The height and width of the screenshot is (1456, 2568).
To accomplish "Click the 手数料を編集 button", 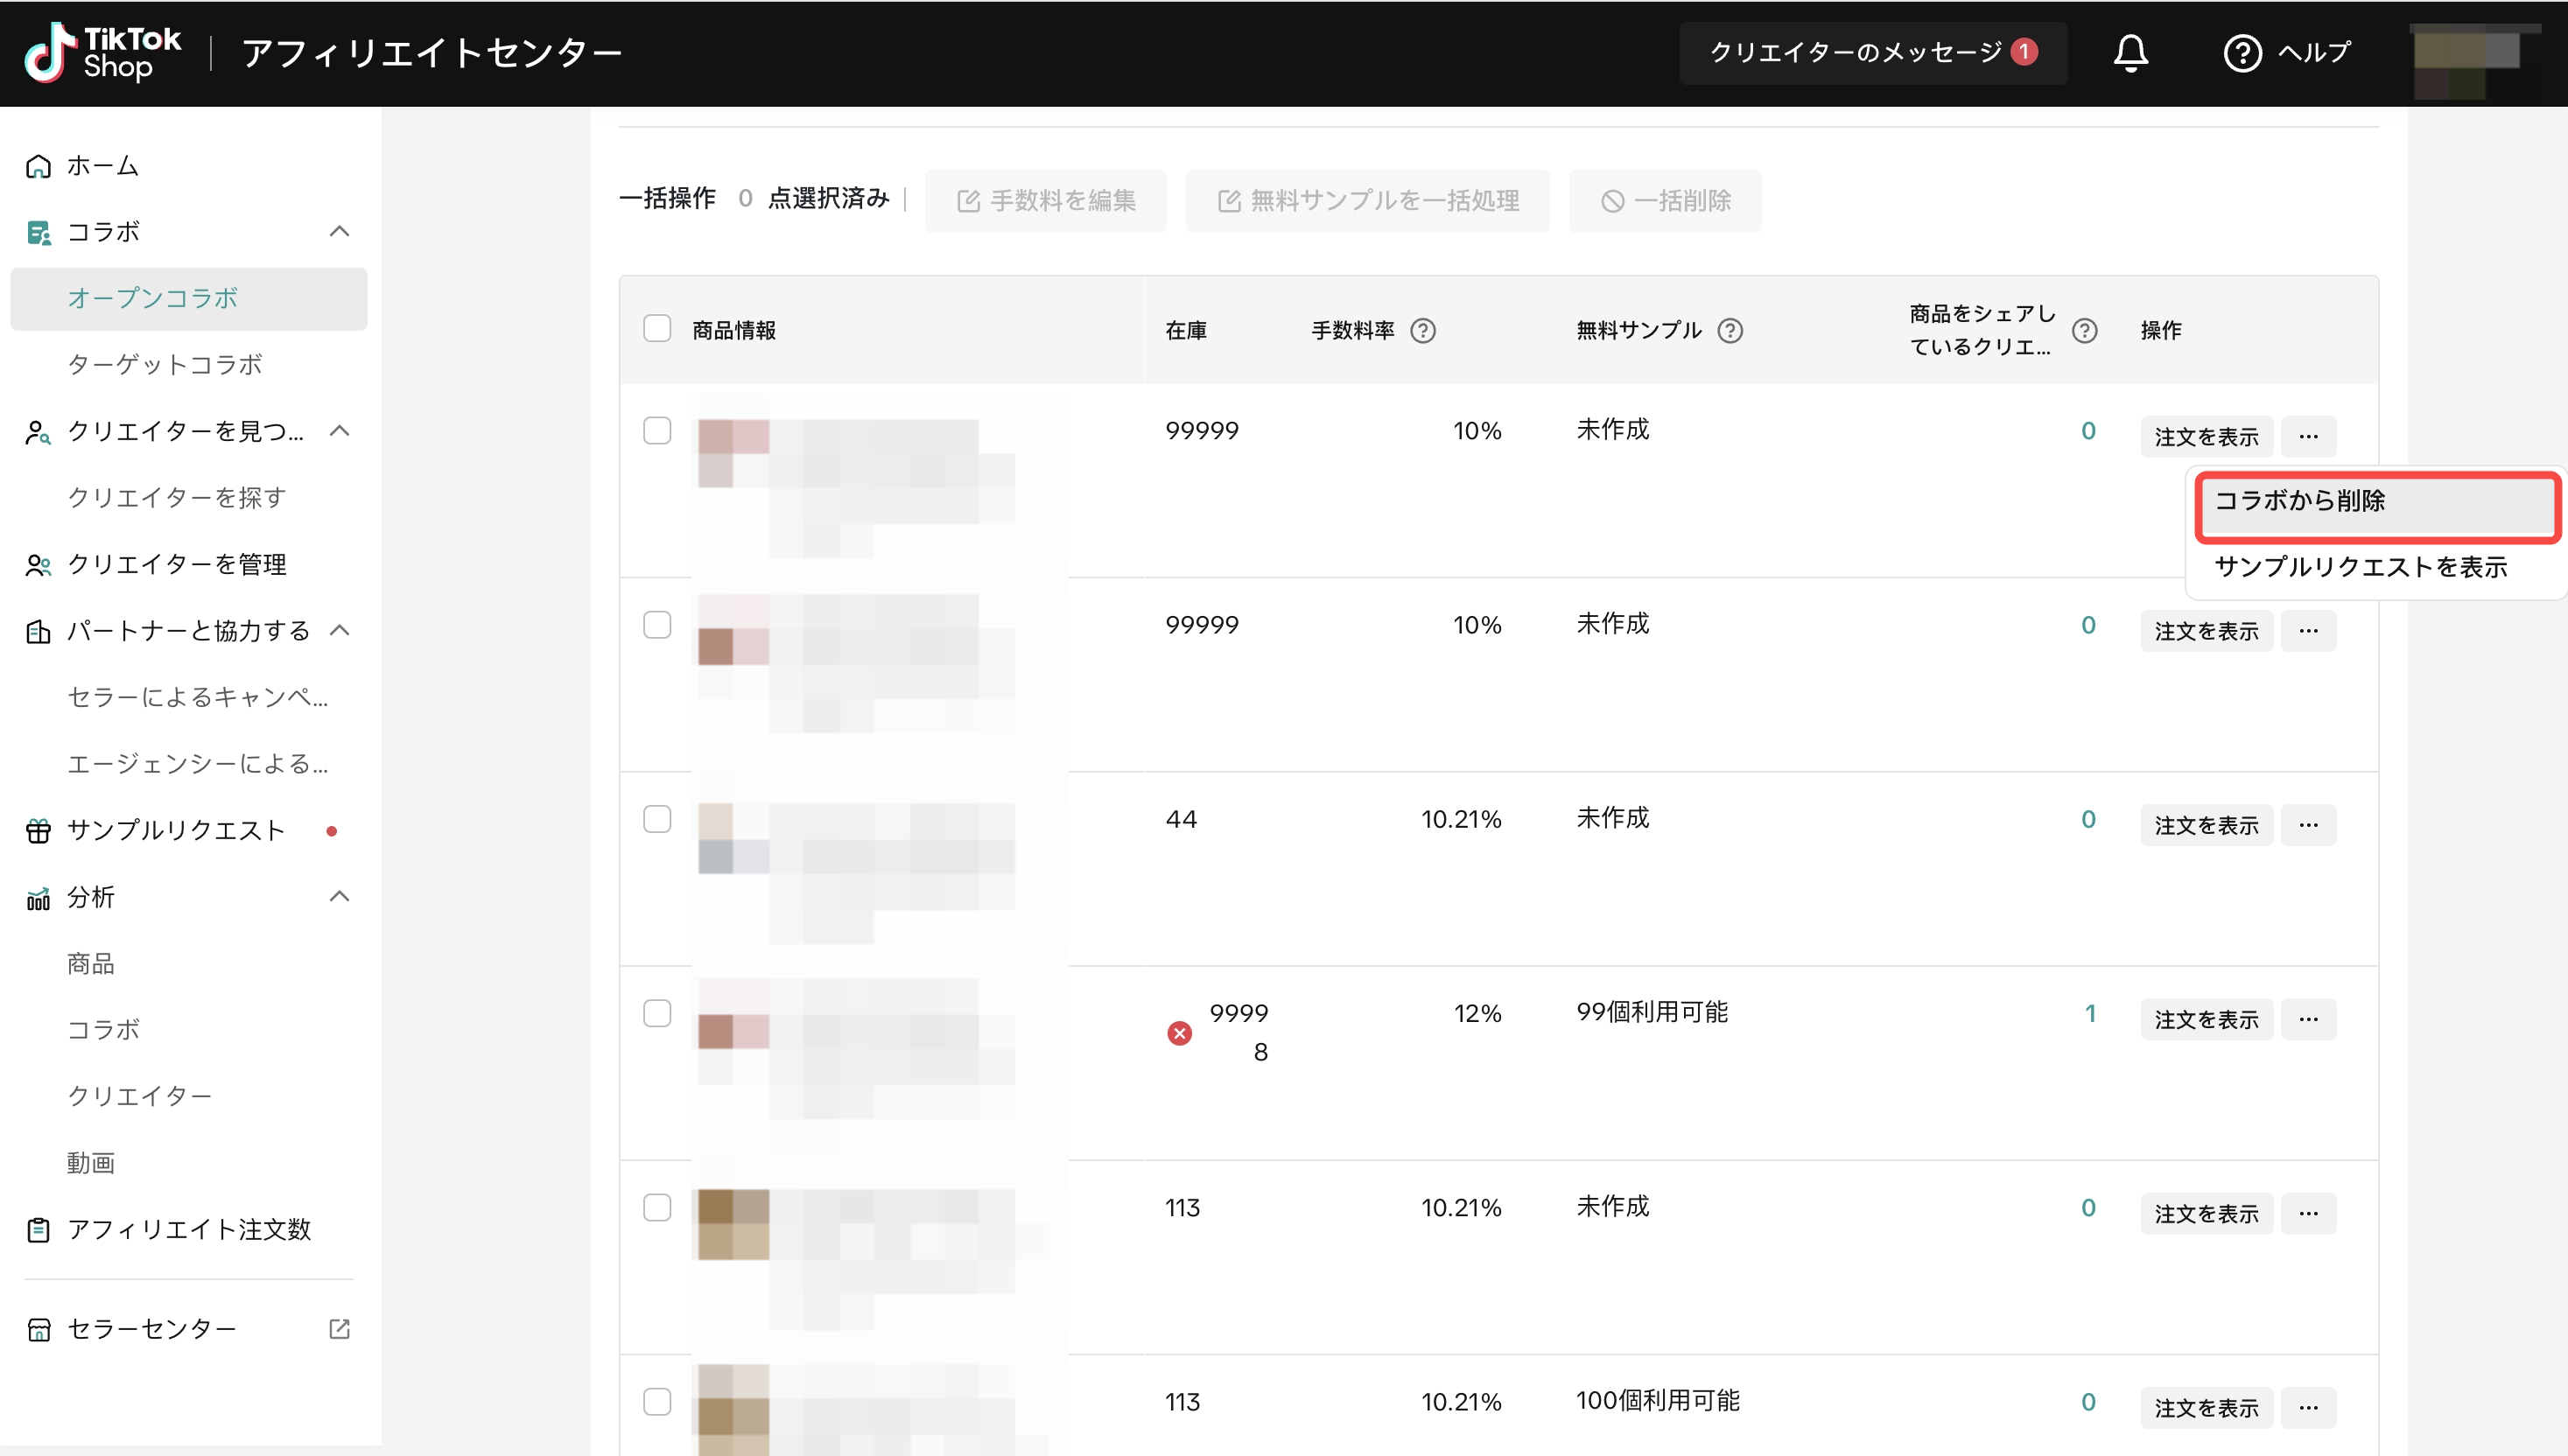I will [x=1045, y=201].
